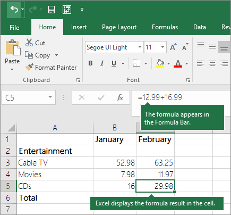Open the Segoe UI Light font dropdown
Screen dimensions: 231x215
140,47
